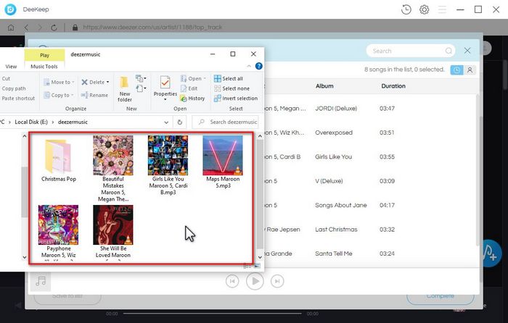Select Maps Maroon 5.mp3 file

(223, 162)
